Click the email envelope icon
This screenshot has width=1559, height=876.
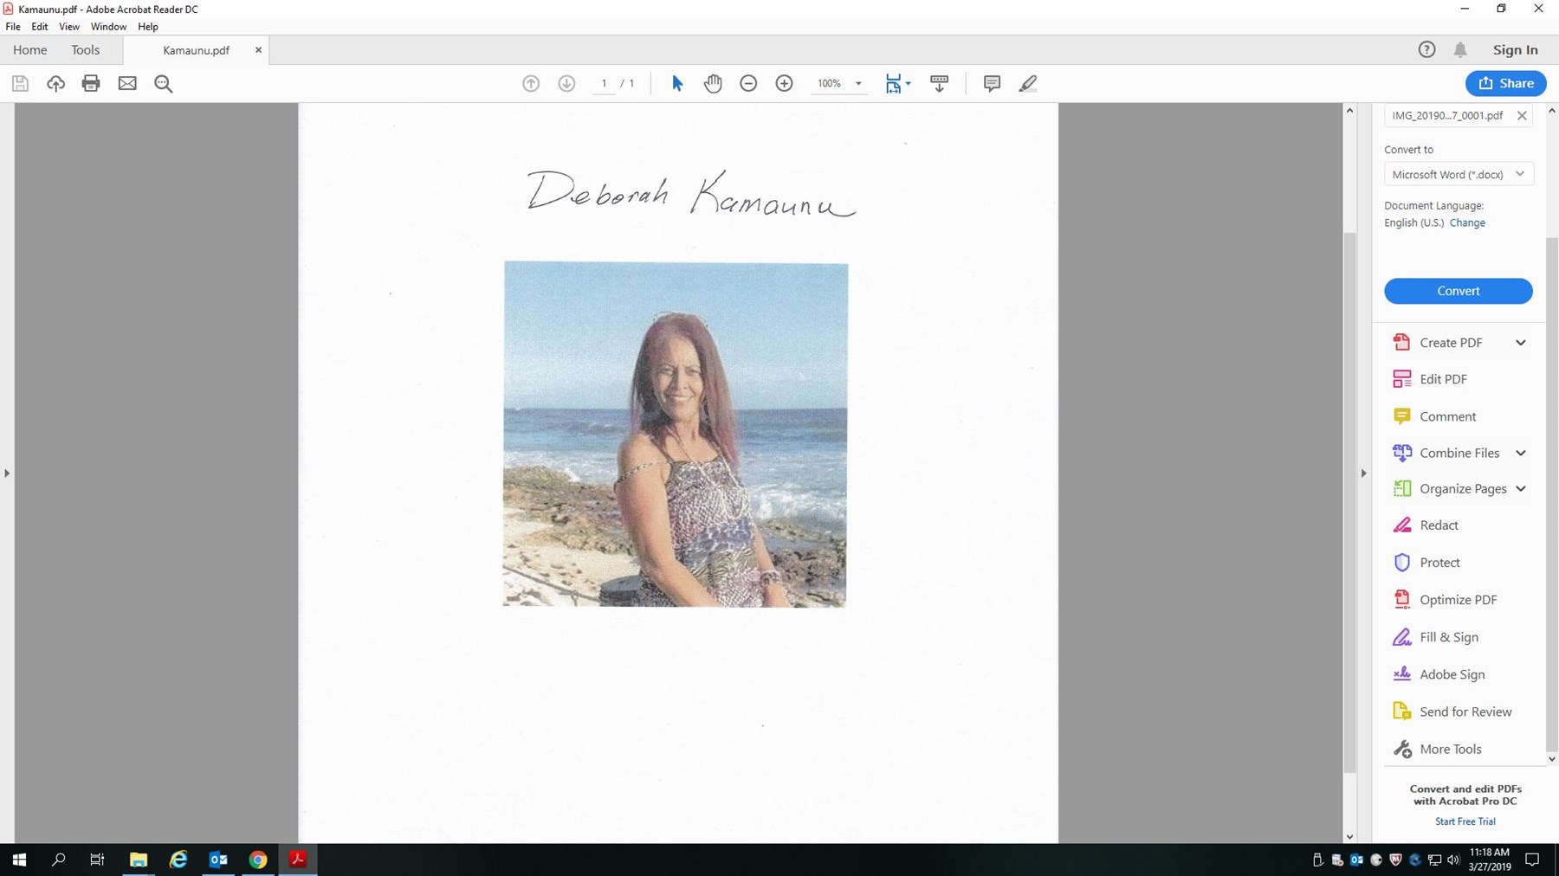[127, 83]
